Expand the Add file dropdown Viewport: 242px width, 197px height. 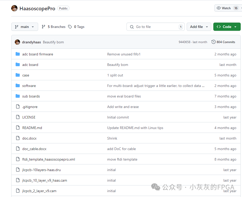[199, 27]
